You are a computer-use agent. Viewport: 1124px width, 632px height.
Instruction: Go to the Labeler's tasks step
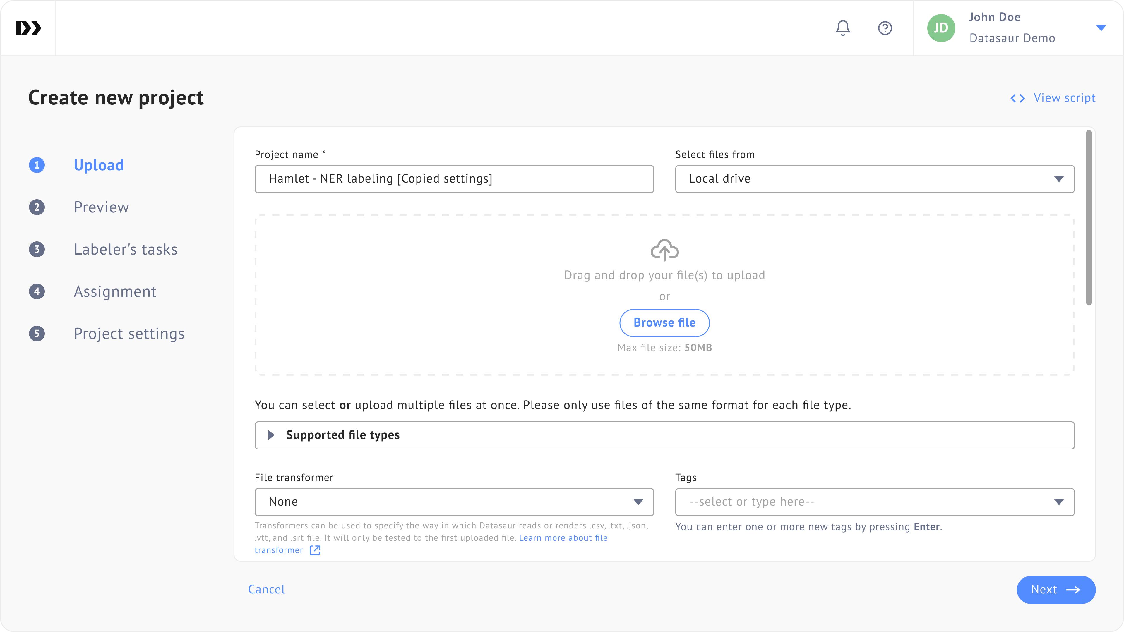tap(125, 249)
